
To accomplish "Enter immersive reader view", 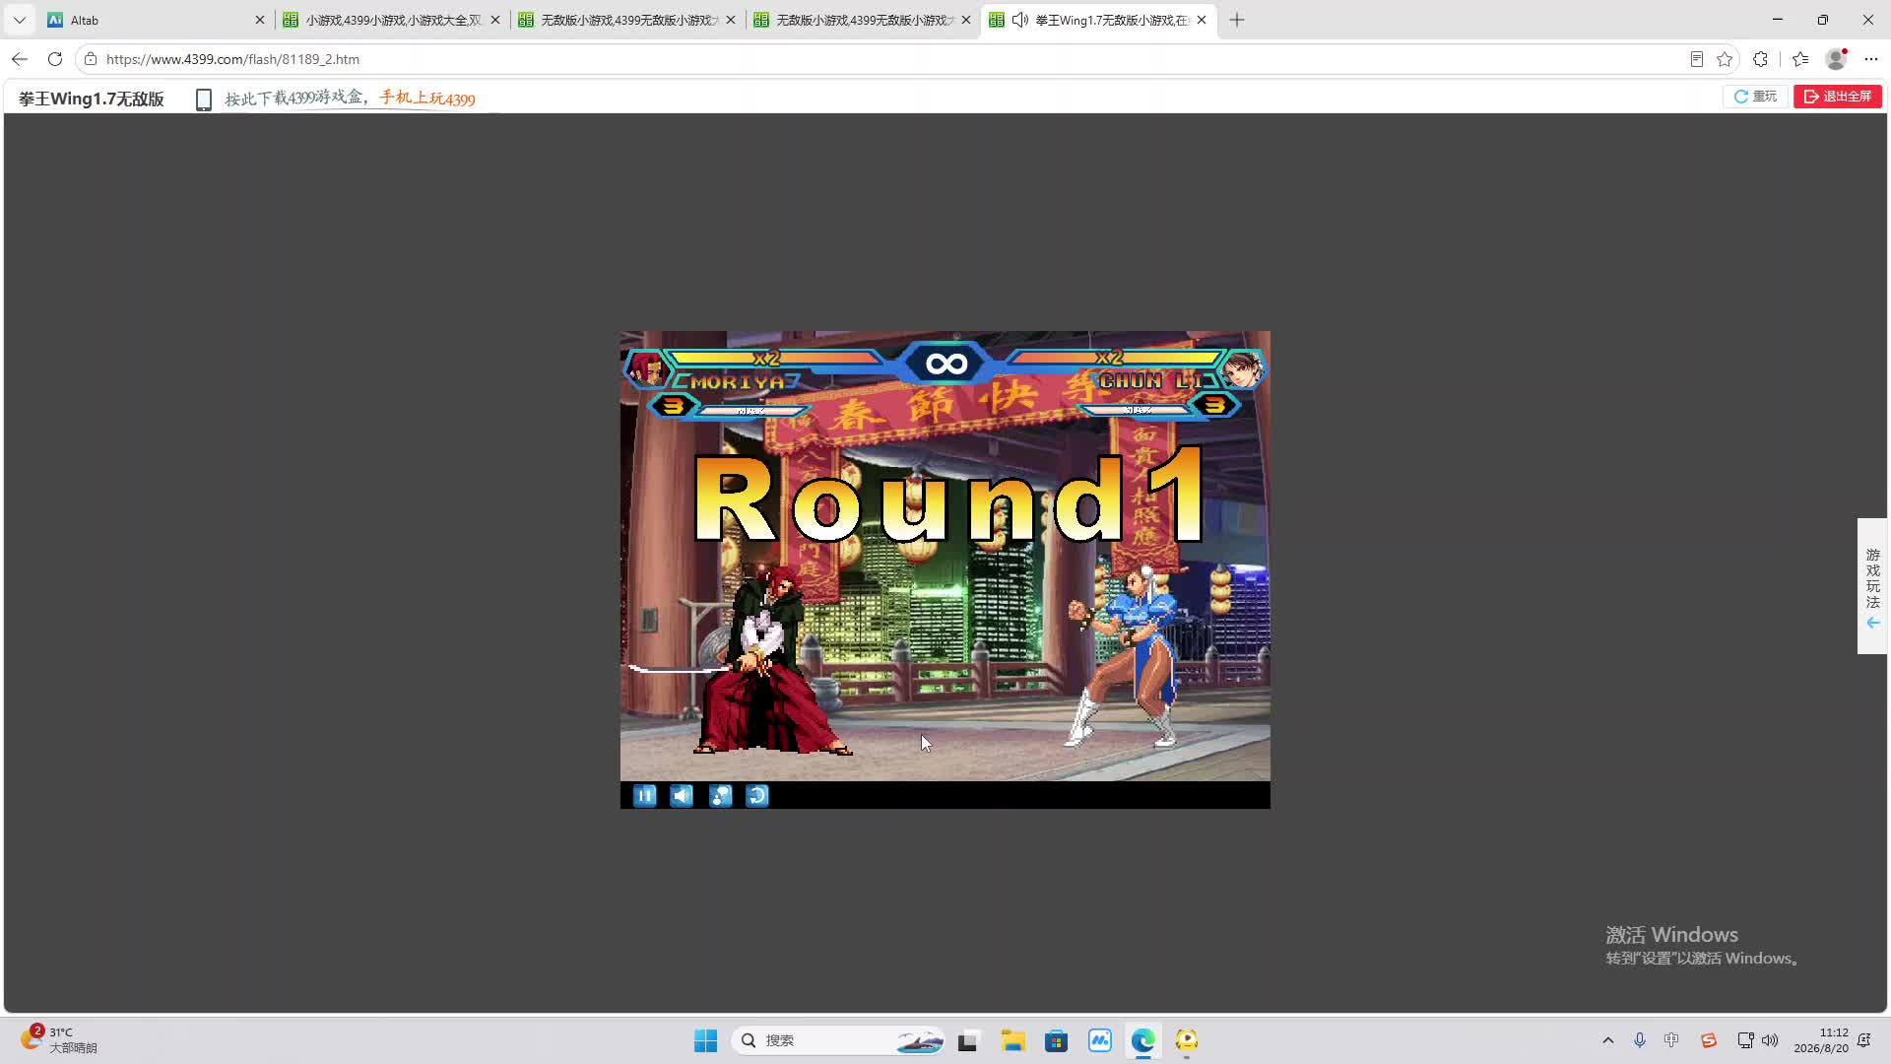I will [1696, 59].
